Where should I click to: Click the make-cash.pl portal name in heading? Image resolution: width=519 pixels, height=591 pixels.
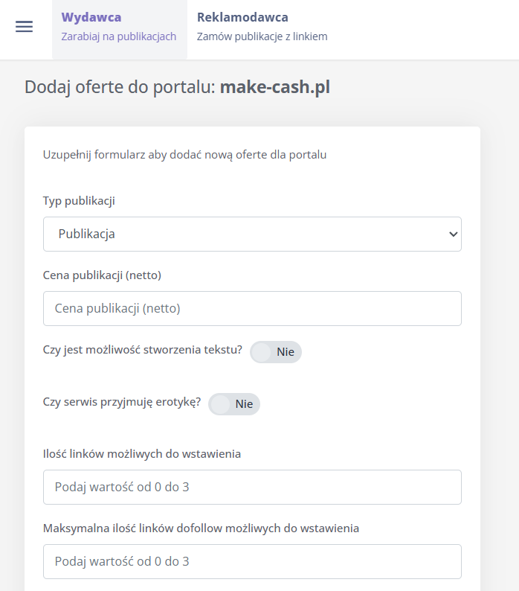274,87
